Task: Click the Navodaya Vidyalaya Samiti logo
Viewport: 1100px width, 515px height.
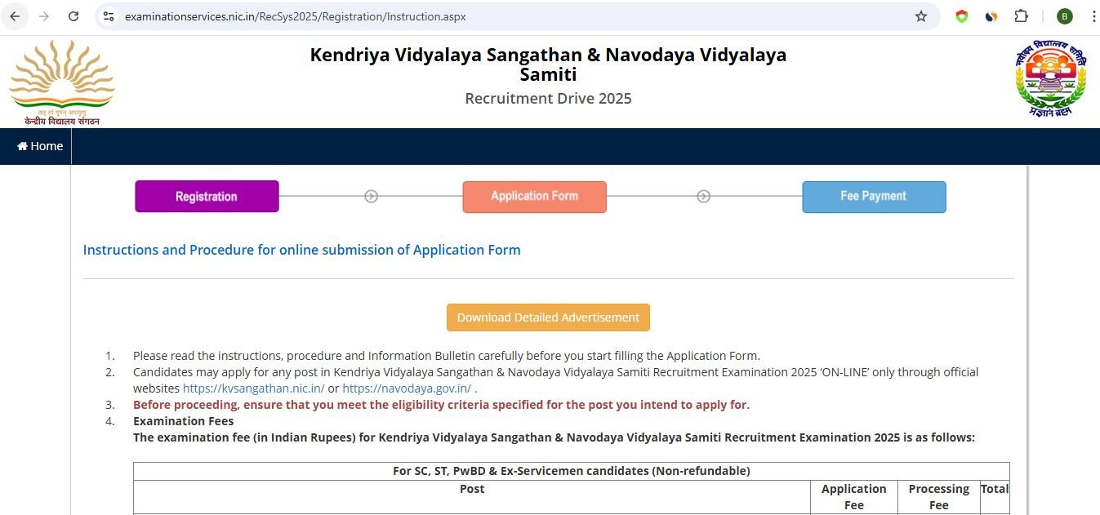Action: 1050,80
